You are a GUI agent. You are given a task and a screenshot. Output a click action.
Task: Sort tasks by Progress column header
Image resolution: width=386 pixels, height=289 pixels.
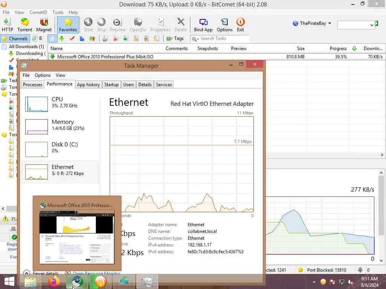tap(338, 49)
